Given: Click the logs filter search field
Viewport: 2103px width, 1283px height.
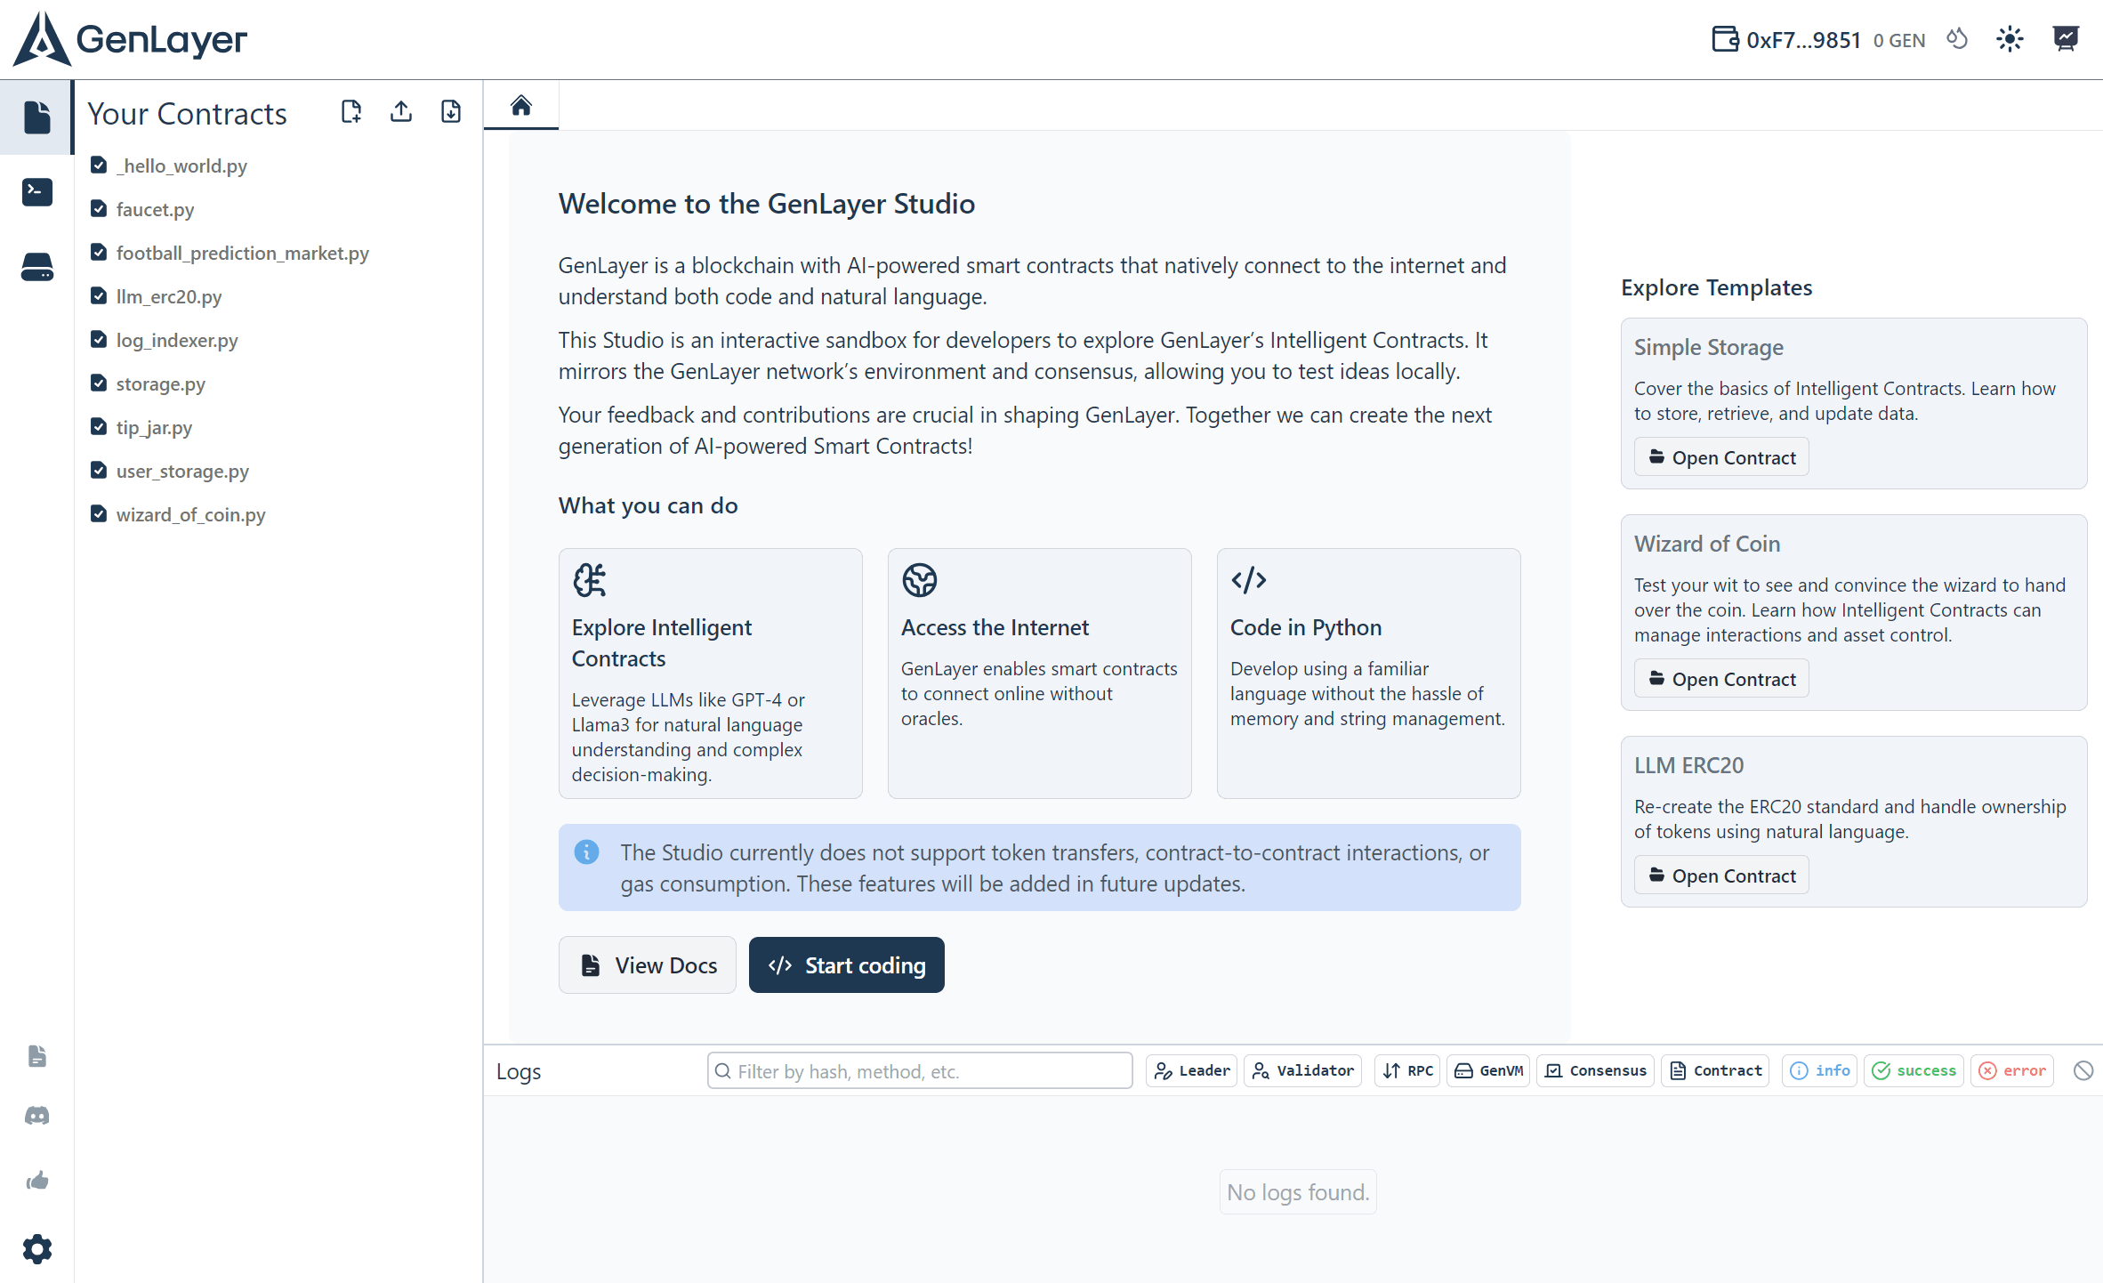Looking at the screenshot, I should [x=920, y=1070].
